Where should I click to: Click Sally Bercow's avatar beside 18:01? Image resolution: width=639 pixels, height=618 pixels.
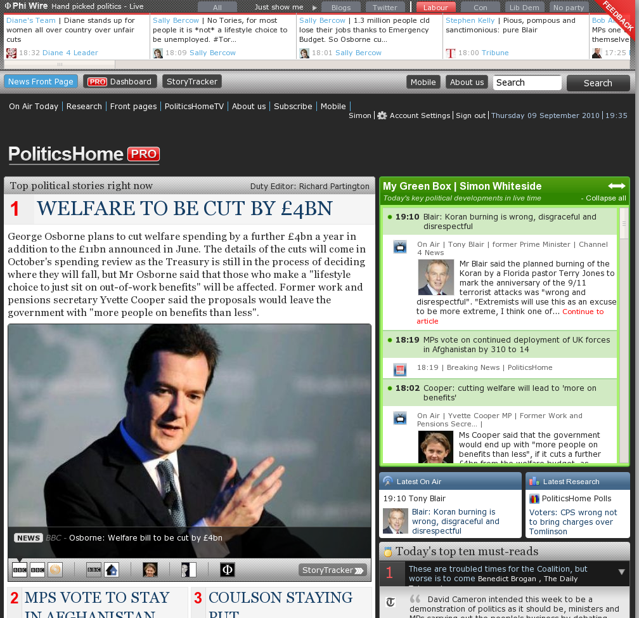click(304, 53)
